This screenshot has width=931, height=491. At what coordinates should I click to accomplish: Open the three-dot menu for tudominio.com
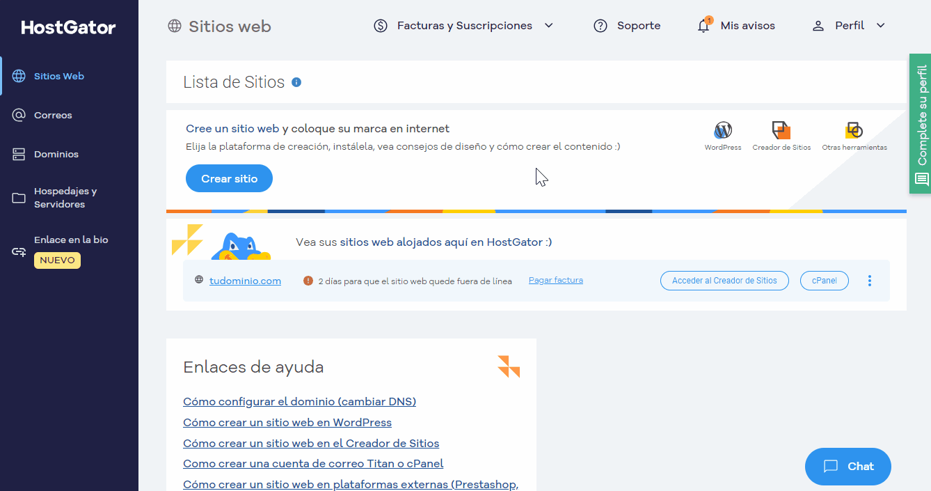pos(870,281)
